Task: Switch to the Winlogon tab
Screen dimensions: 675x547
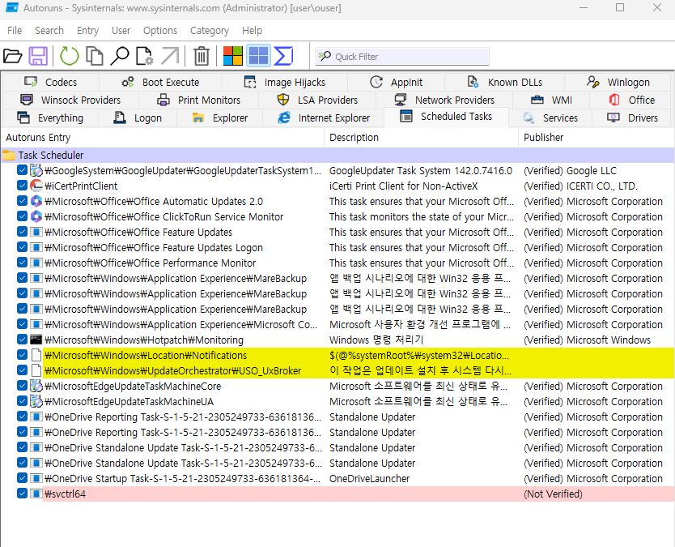Action: [618, 82]
